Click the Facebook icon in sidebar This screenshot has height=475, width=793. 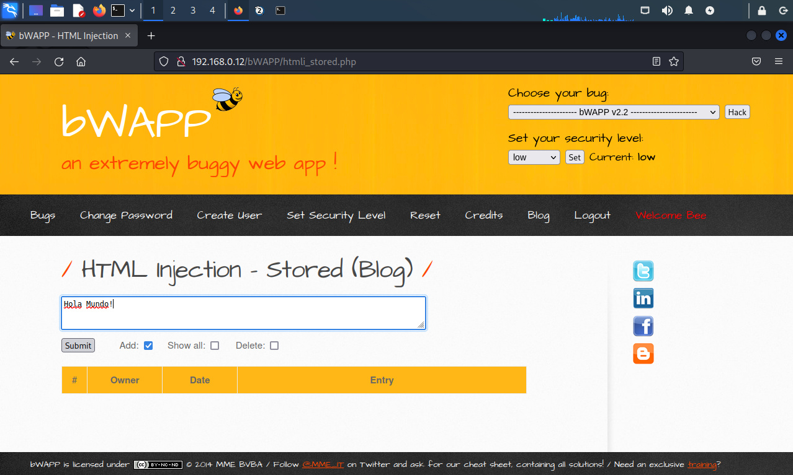click(x=643, y=326)
